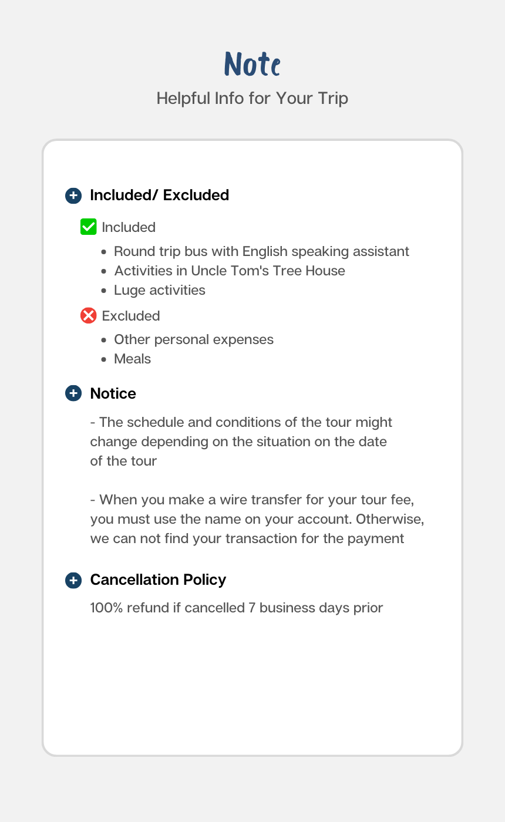Click the 100% refund policy text
This screenshot has height=822, width=505.
[236, 608]
